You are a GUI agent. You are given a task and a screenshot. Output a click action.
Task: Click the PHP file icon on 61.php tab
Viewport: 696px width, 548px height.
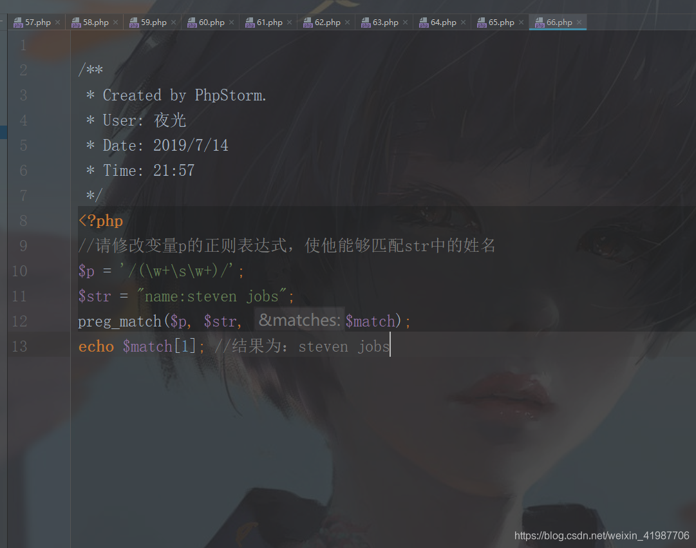click(250, 22)
